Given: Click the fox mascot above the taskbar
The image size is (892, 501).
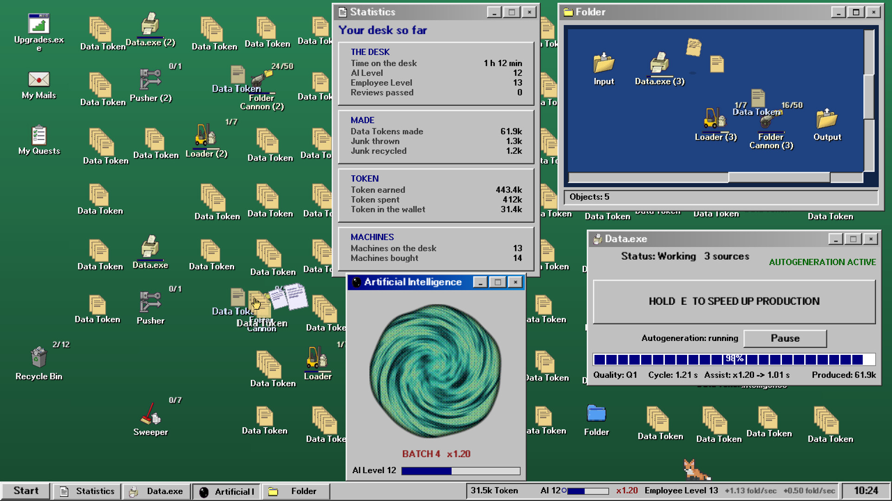Looking at the screenshot, I should pos(695,469).
